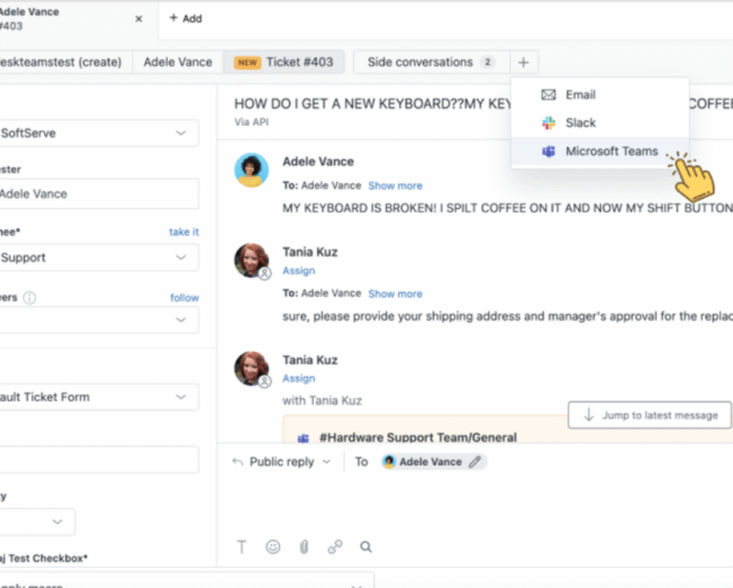Click Tania Kuz's avatar on the side conversation message
This screenshot has height=588, width=733.
(x=252, y=368)
